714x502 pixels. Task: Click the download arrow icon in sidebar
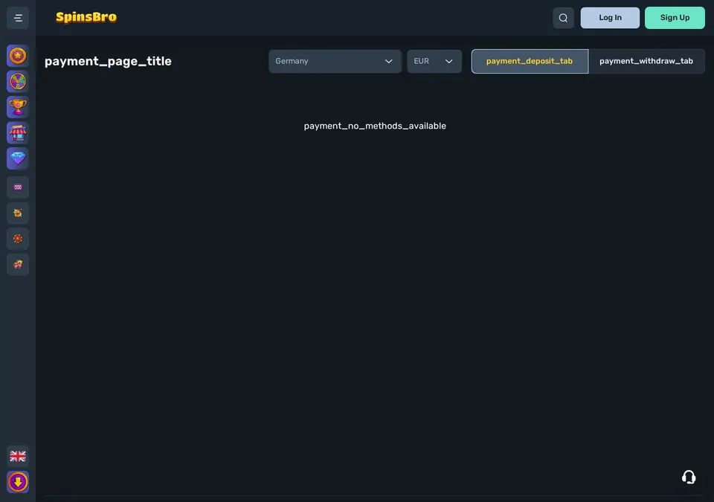tap(18, 482)
